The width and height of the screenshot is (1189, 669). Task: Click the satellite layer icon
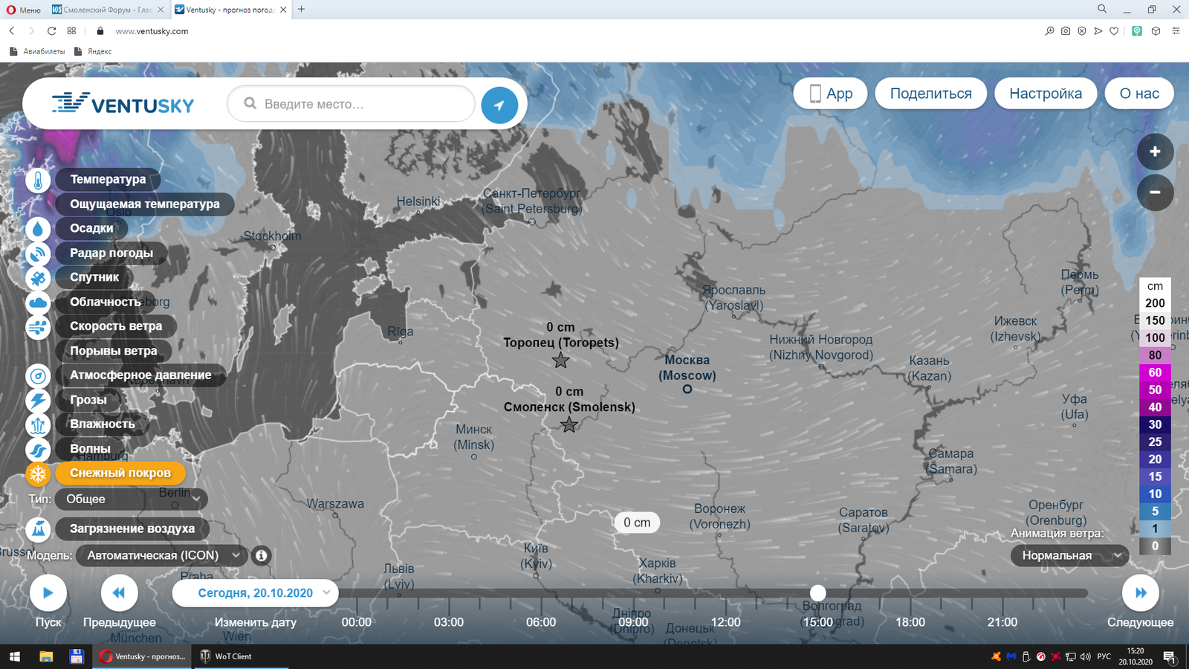pyautogui.click(x=38, y=278)
